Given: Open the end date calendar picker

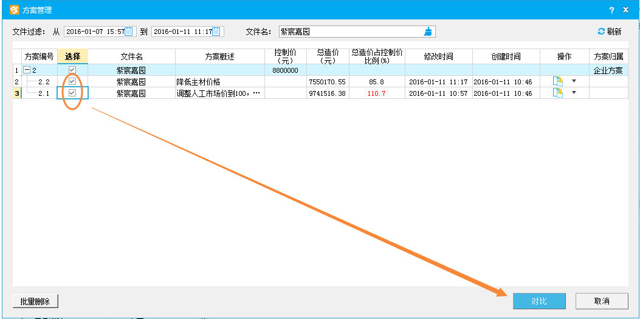Looking at the screenshot, I should (x=216, y=32).
